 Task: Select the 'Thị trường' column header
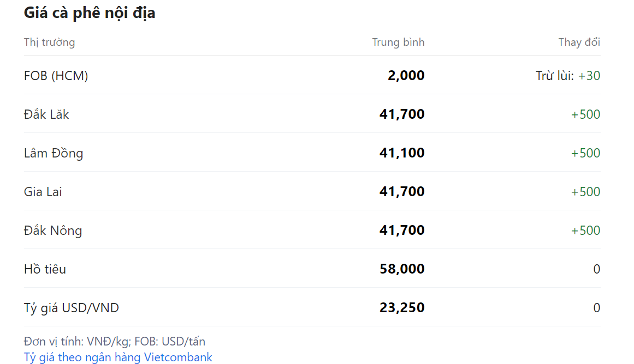pos(49,42)
